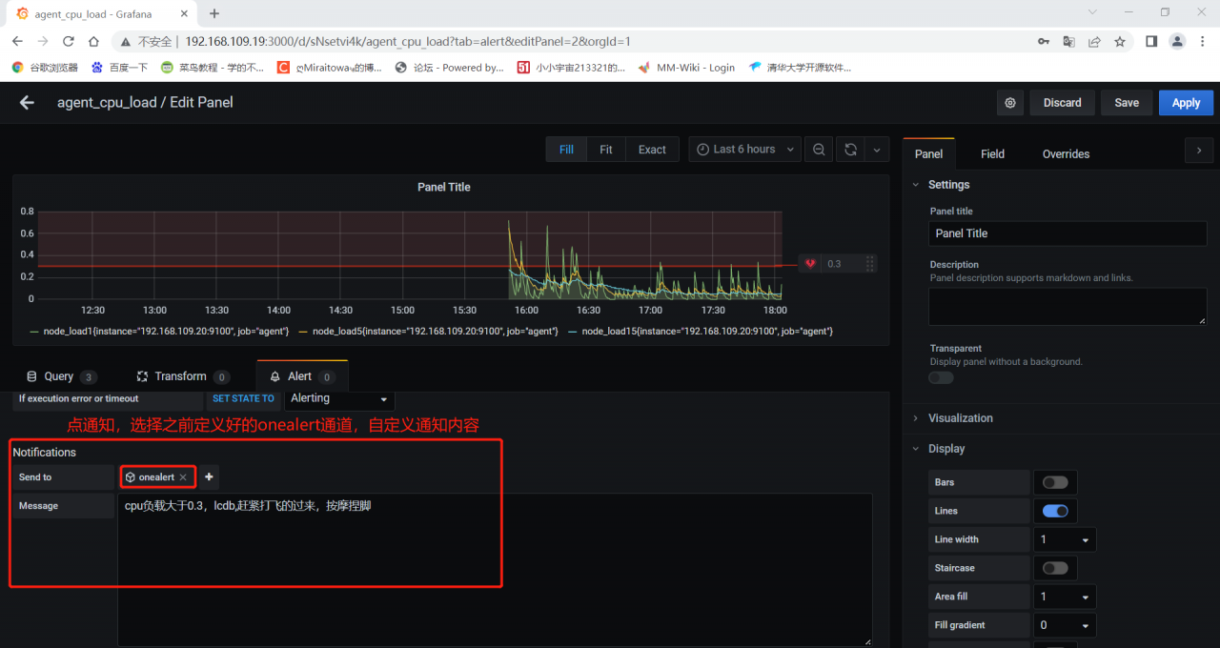Reload the browser page
The image size is (1220, 648).
[x=68, y=42]
